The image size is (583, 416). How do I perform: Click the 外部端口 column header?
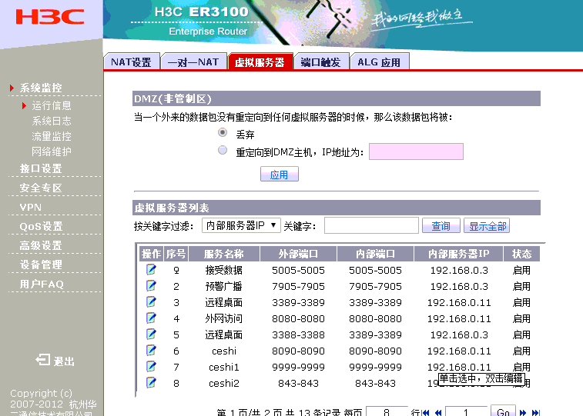(298, 254)
